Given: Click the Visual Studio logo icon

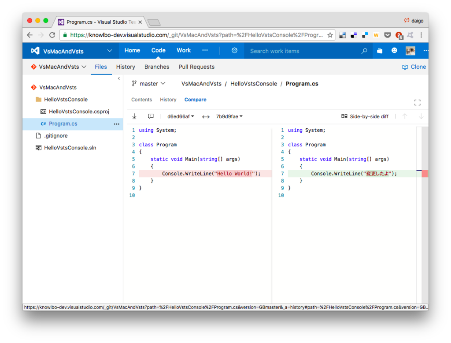Looking at the screenshot, I should 35,51.
